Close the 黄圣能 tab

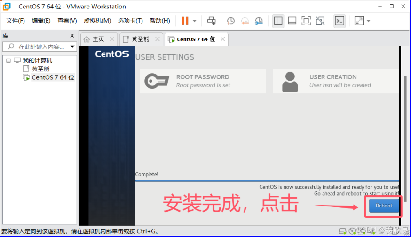[x=157, y=39]
